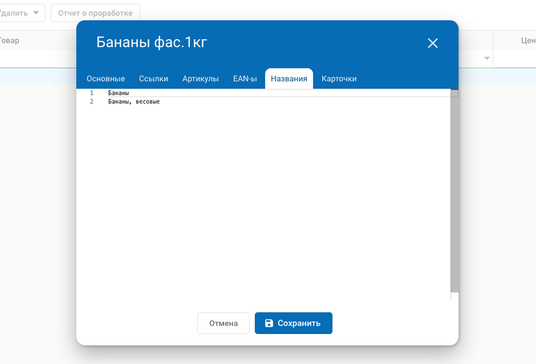Focus the filter field under Цен column
This screenshot has height=364, width=536.
(515, 58)
